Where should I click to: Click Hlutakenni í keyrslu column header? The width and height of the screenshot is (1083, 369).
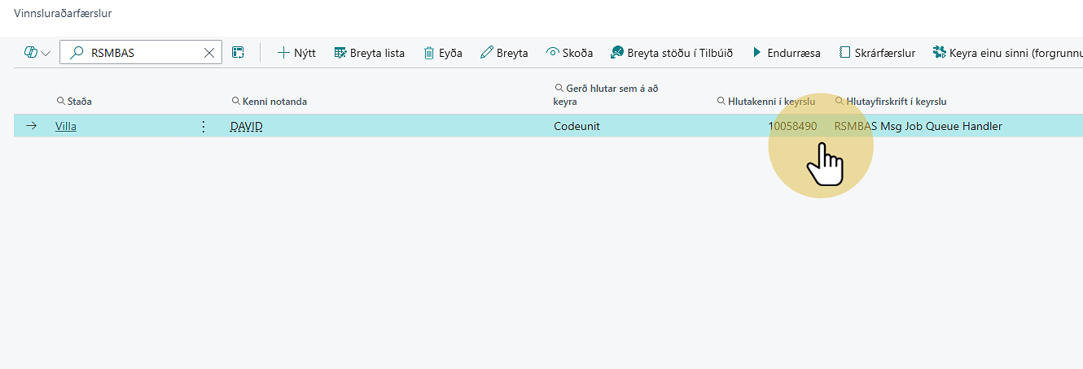(766, 102)
